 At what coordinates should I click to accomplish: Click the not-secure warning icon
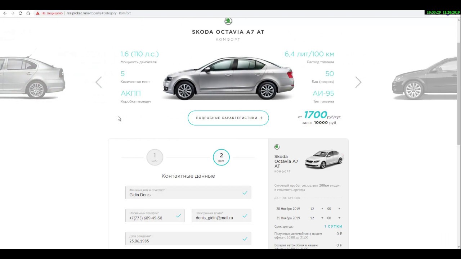(x=37, y=13)
